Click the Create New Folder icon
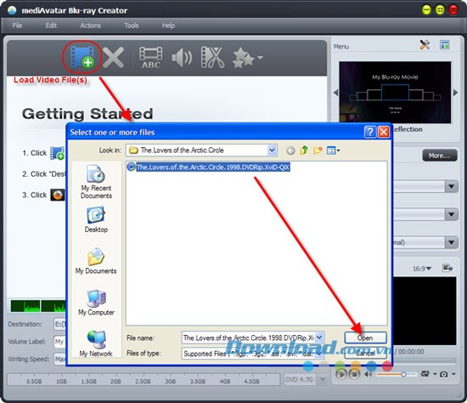The image size is (467, 403). [318, 150]
